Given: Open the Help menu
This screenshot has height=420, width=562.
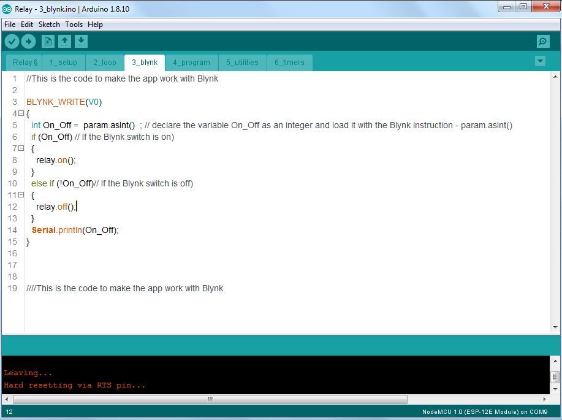Looking at the screenshot, I should click(96, 25).
